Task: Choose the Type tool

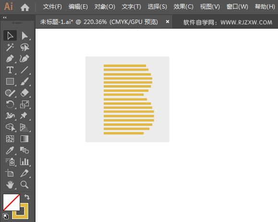Action: pyautogui.click(x=10, y=70)
